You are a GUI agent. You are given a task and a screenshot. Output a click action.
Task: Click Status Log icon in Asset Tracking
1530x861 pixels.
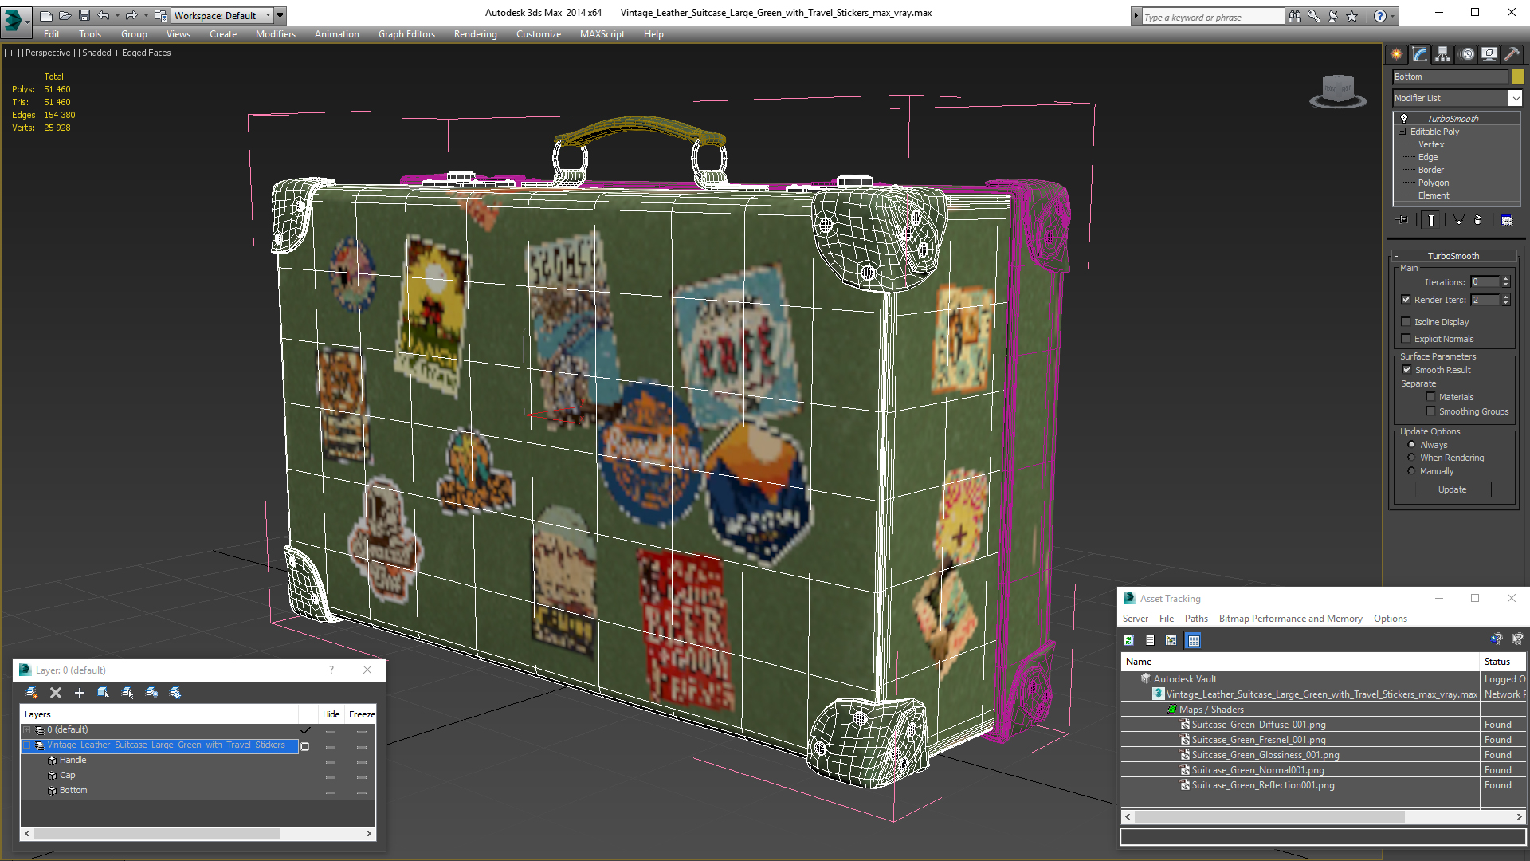1150,640
